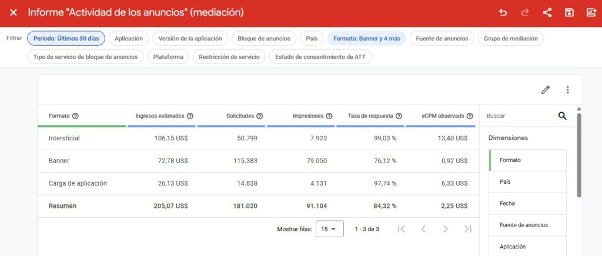Click the 97,74 % response rate value

click(385, 183)
